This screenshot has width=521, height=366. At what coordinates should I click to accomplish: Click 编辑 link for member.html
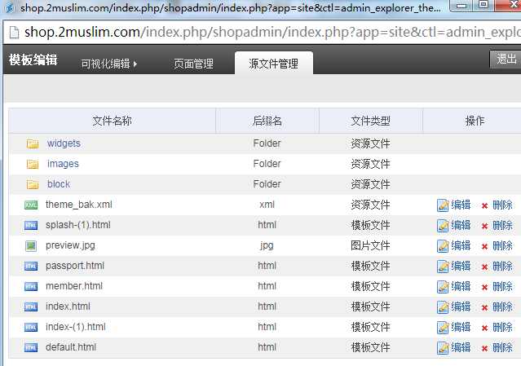pyautogui.click(x=461, y=287)
